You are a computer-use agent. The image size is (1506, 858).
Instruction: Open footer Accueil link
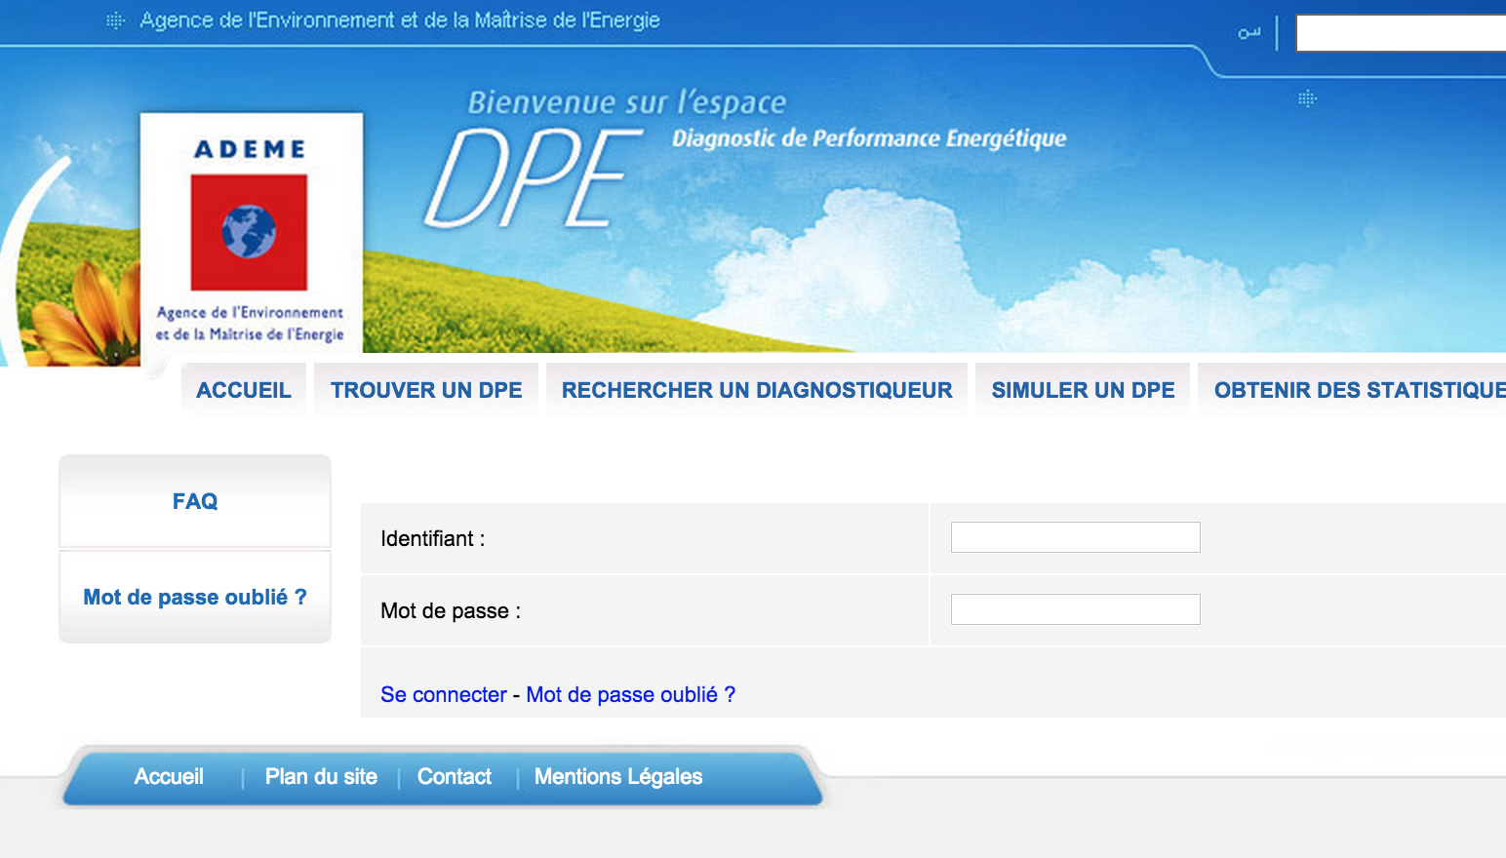tap(169, 777)
